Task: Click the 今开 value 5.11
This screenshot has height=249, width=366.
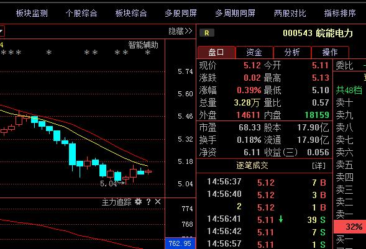Action: pos(320,65)
